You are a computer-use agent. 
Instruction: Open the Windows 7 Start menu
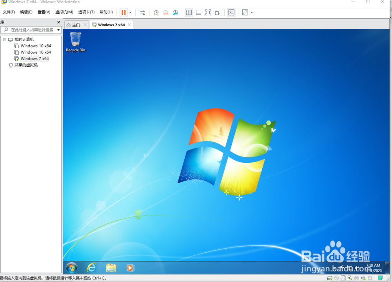[x=72, y=268]
